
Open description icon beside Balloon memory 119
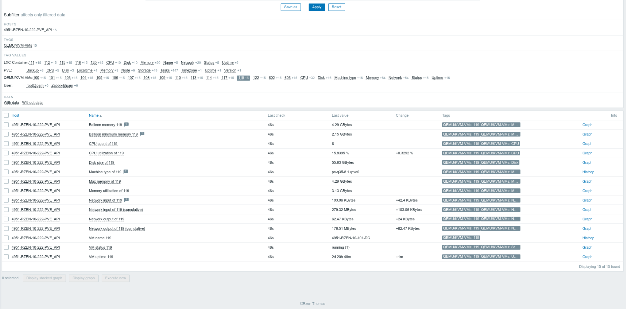click(x=126, y=124)
